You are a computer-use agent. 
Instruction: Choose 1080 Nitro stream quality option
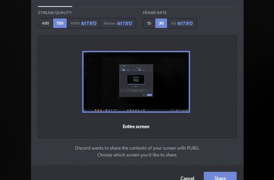(83, 23)
